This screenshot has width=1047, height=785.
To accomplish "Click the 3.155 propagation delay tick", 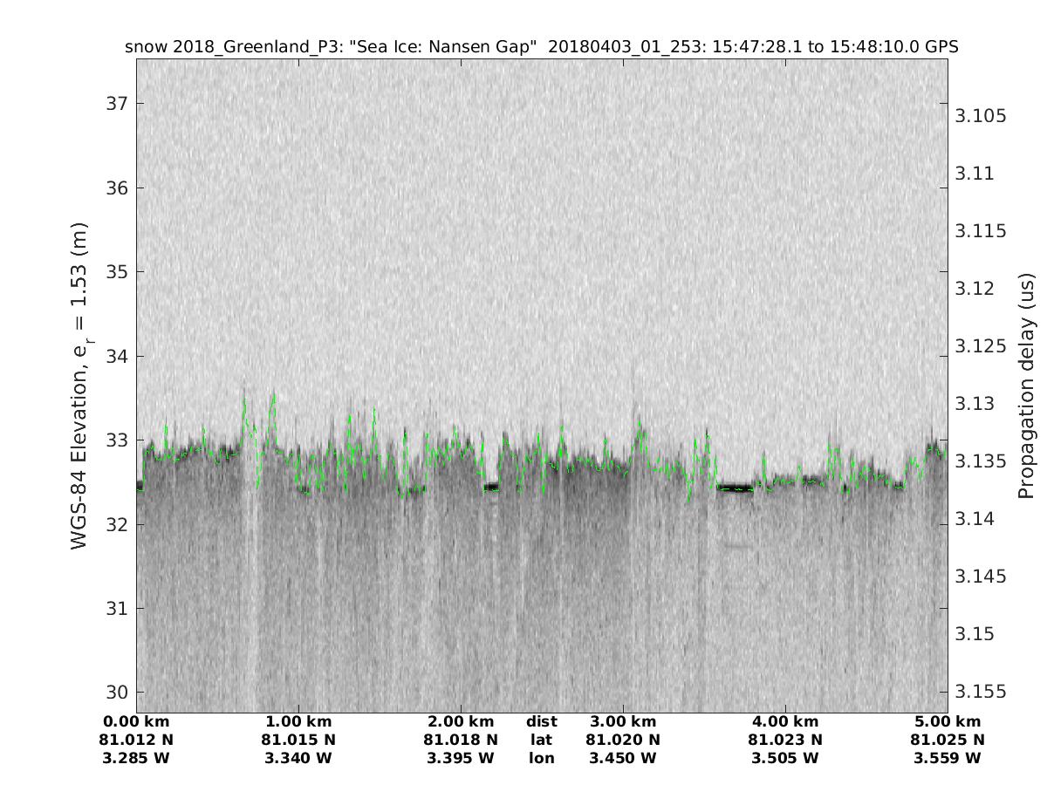I will pyautogui.click(x=982, y=692).
